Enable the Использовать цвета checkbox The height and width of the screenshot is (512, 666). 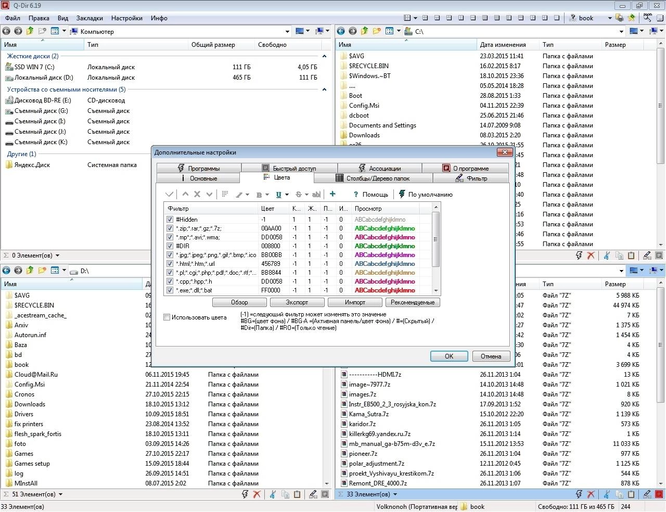(x=167, y=317)
